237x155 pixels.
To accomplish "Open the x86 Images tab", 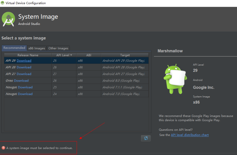I will click(37, 48).
